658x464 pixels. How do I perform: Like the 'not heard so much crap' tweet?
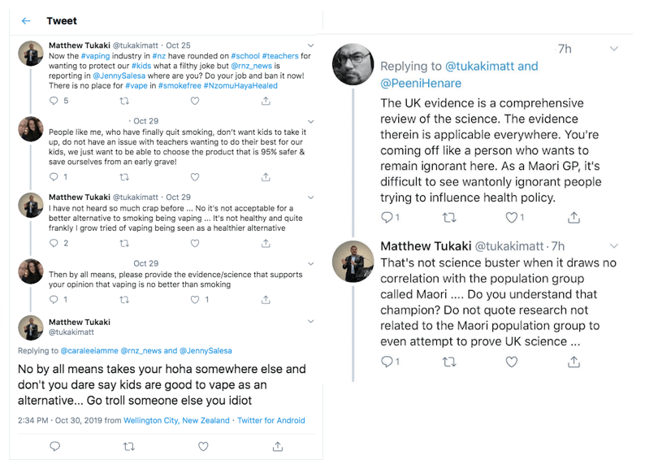click(195, 243)
